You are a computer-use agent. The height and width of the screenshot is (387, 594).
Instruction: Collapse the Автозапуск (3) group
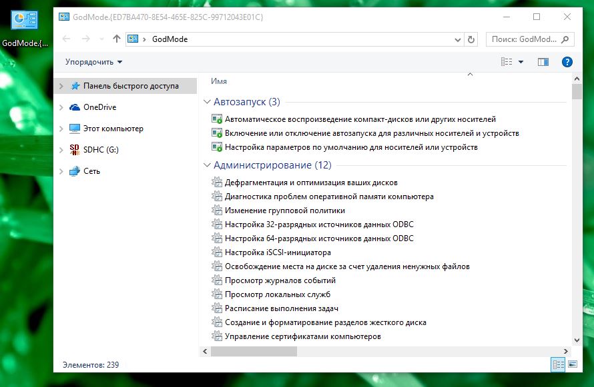click(207, 102)
